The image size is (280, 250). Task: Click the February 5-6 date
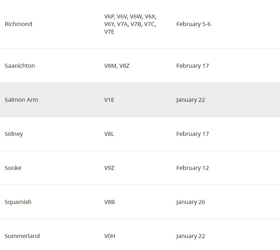[194, 24]
